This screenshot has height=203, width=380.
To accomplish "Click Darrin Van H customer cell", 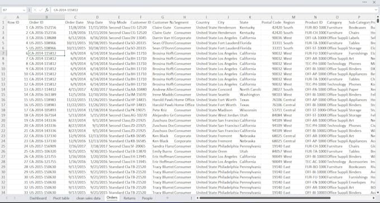I will (x=163, y=38).
